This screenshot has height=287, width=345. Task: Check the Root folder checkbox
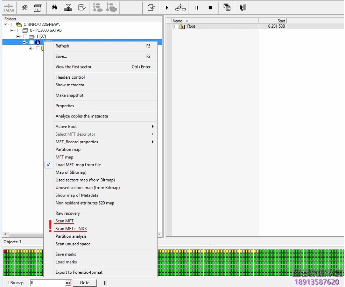click(176, 27)
